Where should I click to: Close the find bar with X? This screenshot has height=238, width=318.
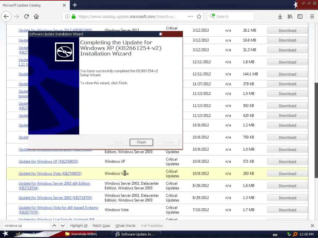(312, 226)
